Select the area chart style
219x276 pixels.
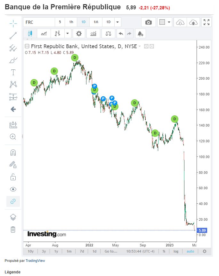[44, 33]
